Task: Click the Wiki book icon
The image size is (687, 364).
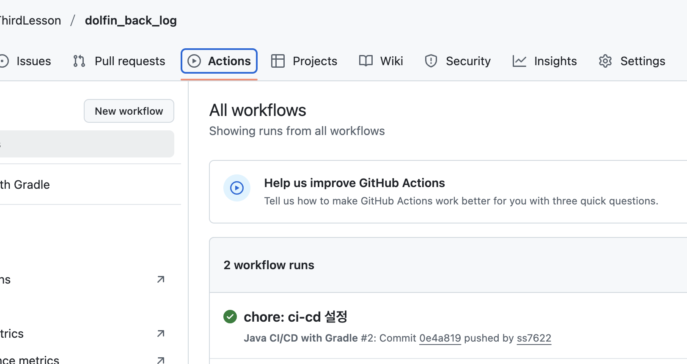Action: click(366, 61)
